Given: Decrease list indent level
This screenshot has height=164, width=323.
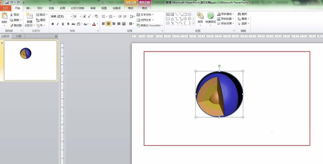Looking at the screenshot, I should tap(120, 16).
